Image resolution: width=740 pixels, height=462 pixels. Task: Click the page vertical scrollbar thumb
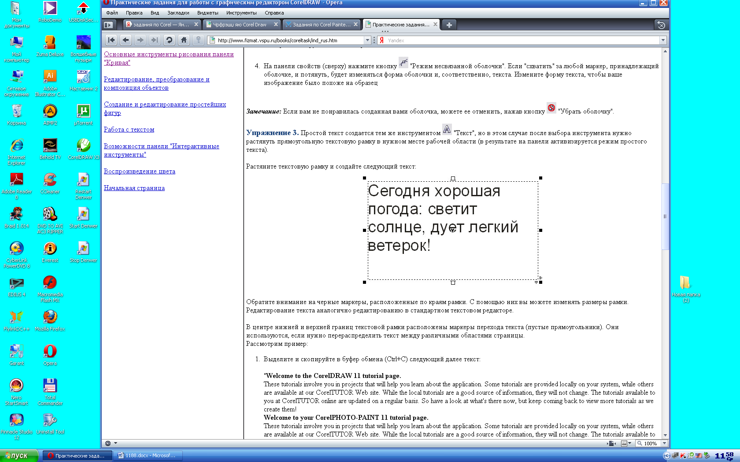pyautogui.click(x=665, y=216)
